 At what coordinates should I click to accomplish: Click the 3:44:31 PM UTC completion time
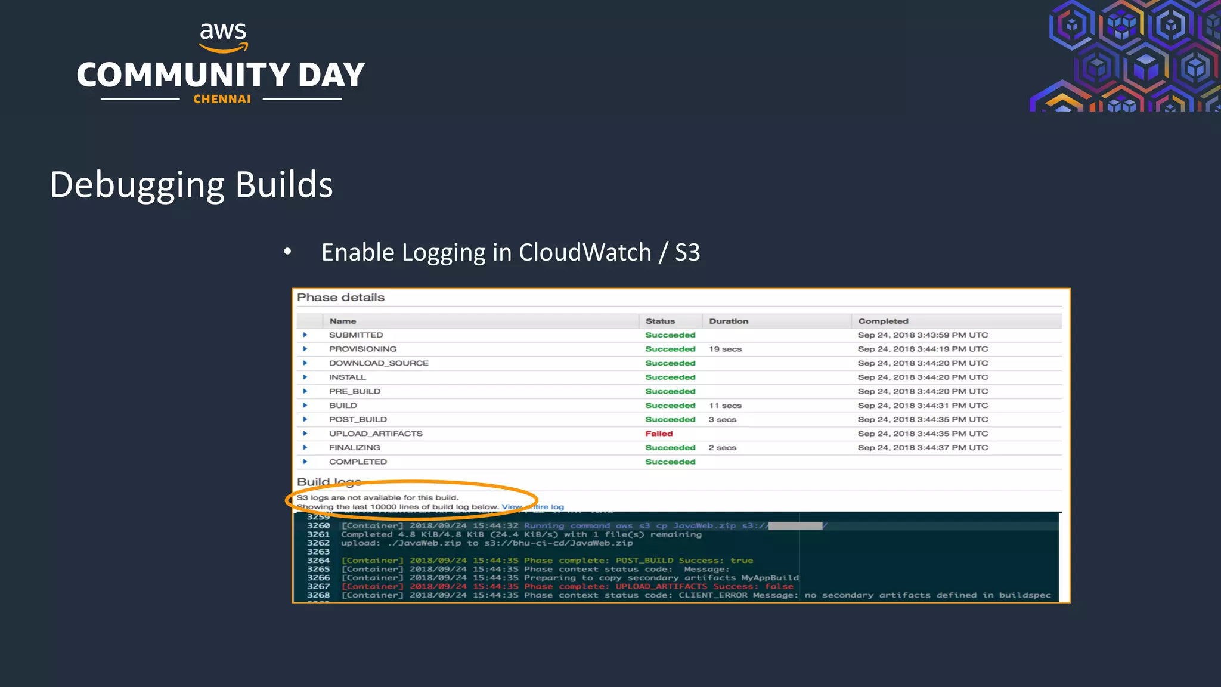tap(923, 406)
